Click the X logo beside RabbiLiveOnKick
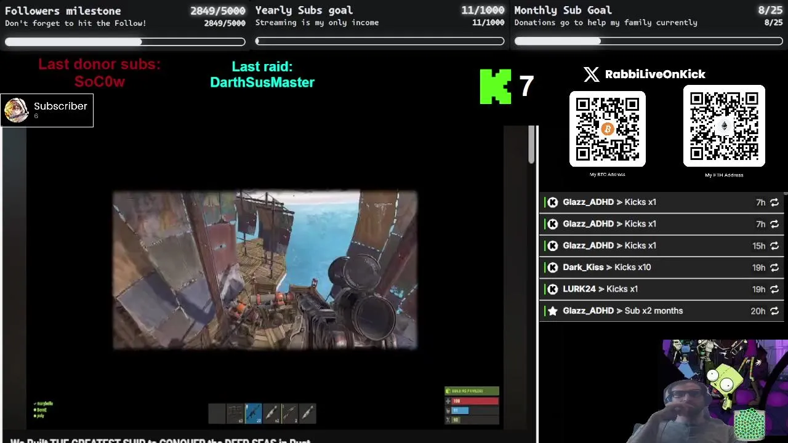 tap(591, 74)
